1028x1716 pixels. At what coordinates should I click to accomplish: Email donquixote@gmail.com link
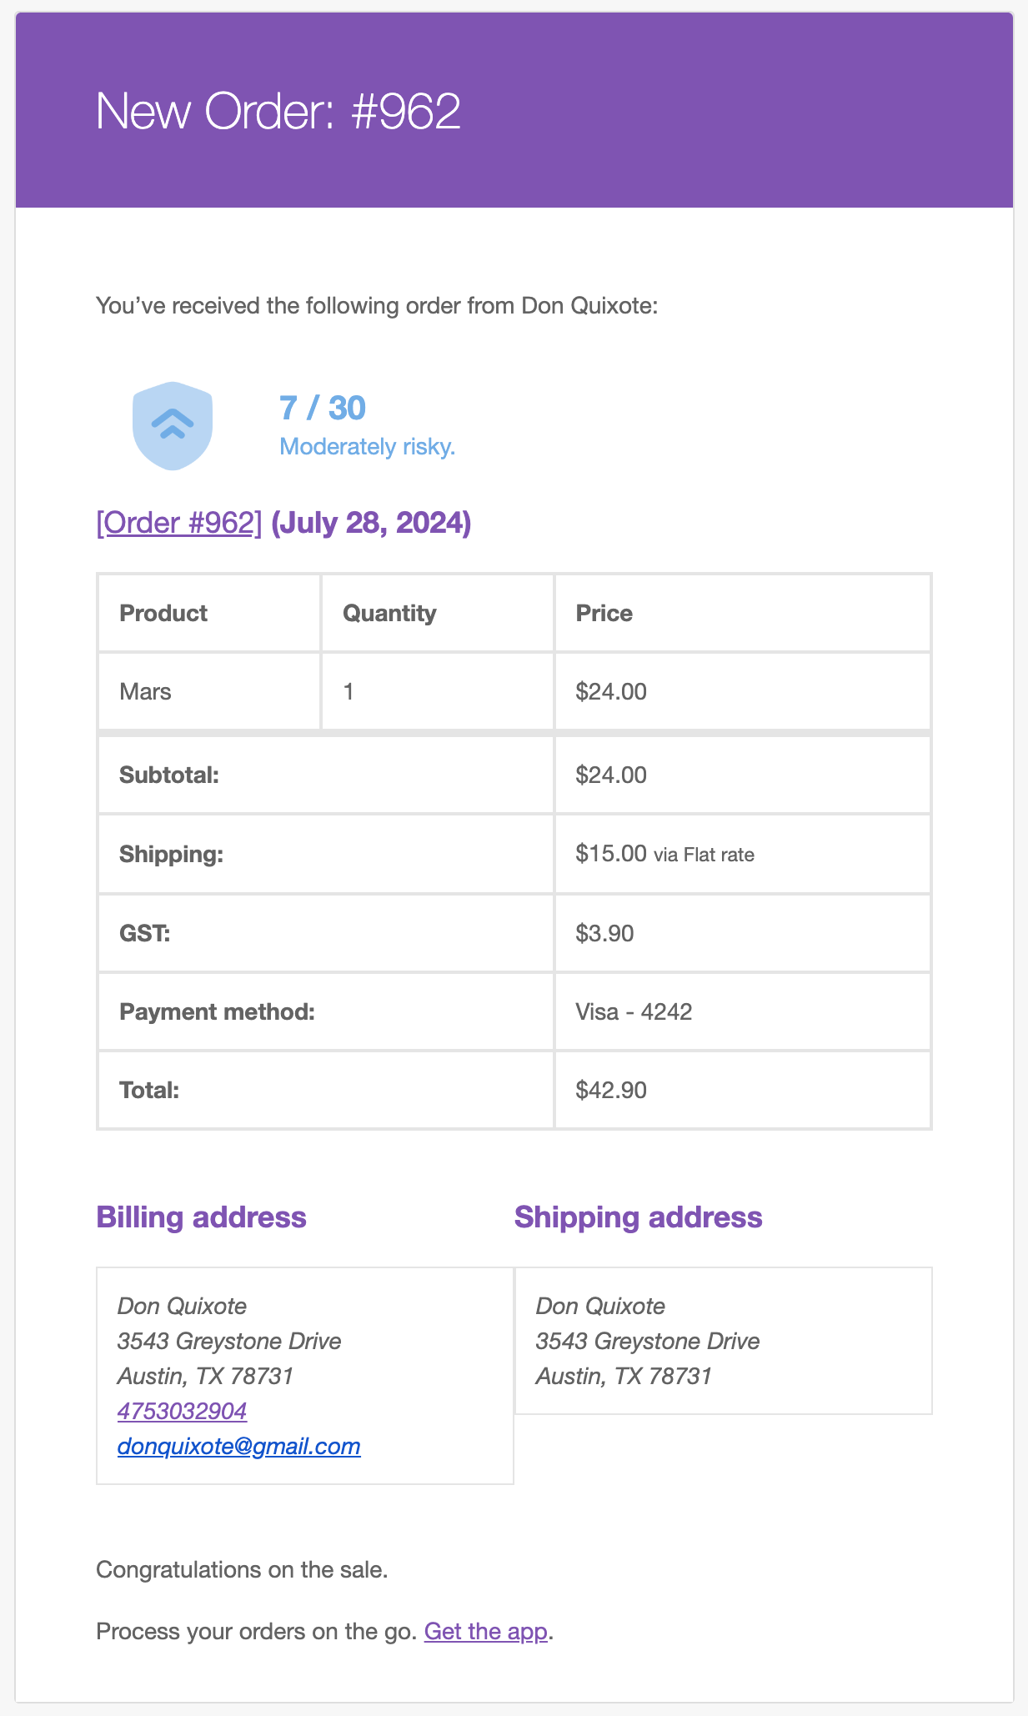(x=239, y=1446)
